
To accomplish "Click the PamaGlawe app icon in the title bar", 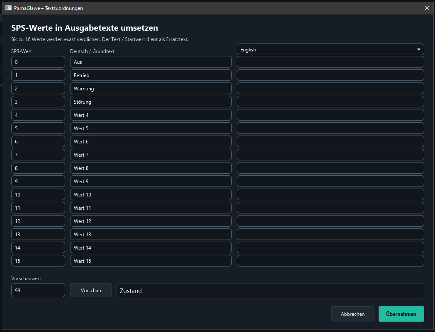I will [9, 8].
